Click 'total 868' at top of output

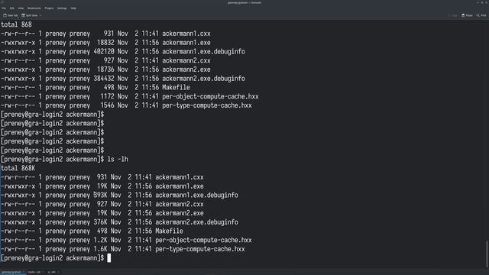pos(16,24)
